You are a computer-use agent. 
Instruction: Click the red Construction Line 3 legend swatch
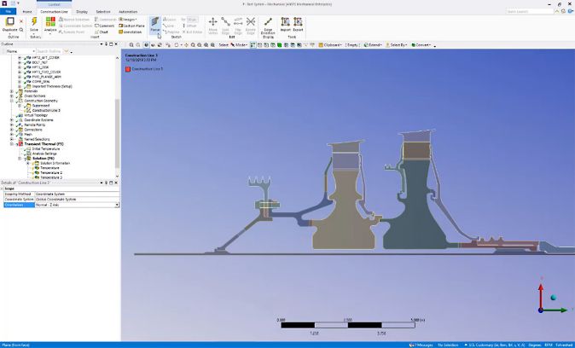(128, 69)
